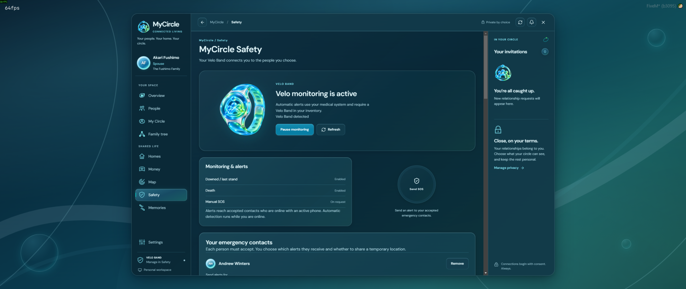The height and width of the screenshot is (289, 686).
Task: Open the notifications bell
Action: (x=532, y=22)
